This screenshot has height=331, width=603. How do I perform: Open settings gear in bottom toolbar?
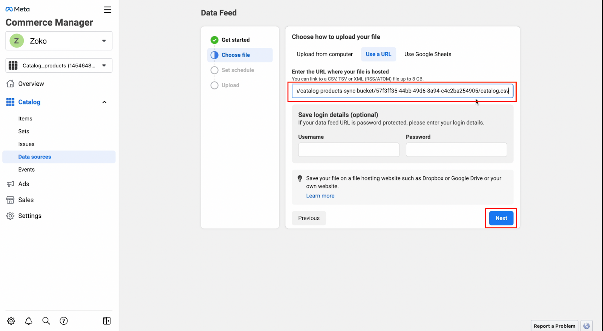tap(11, 320)
